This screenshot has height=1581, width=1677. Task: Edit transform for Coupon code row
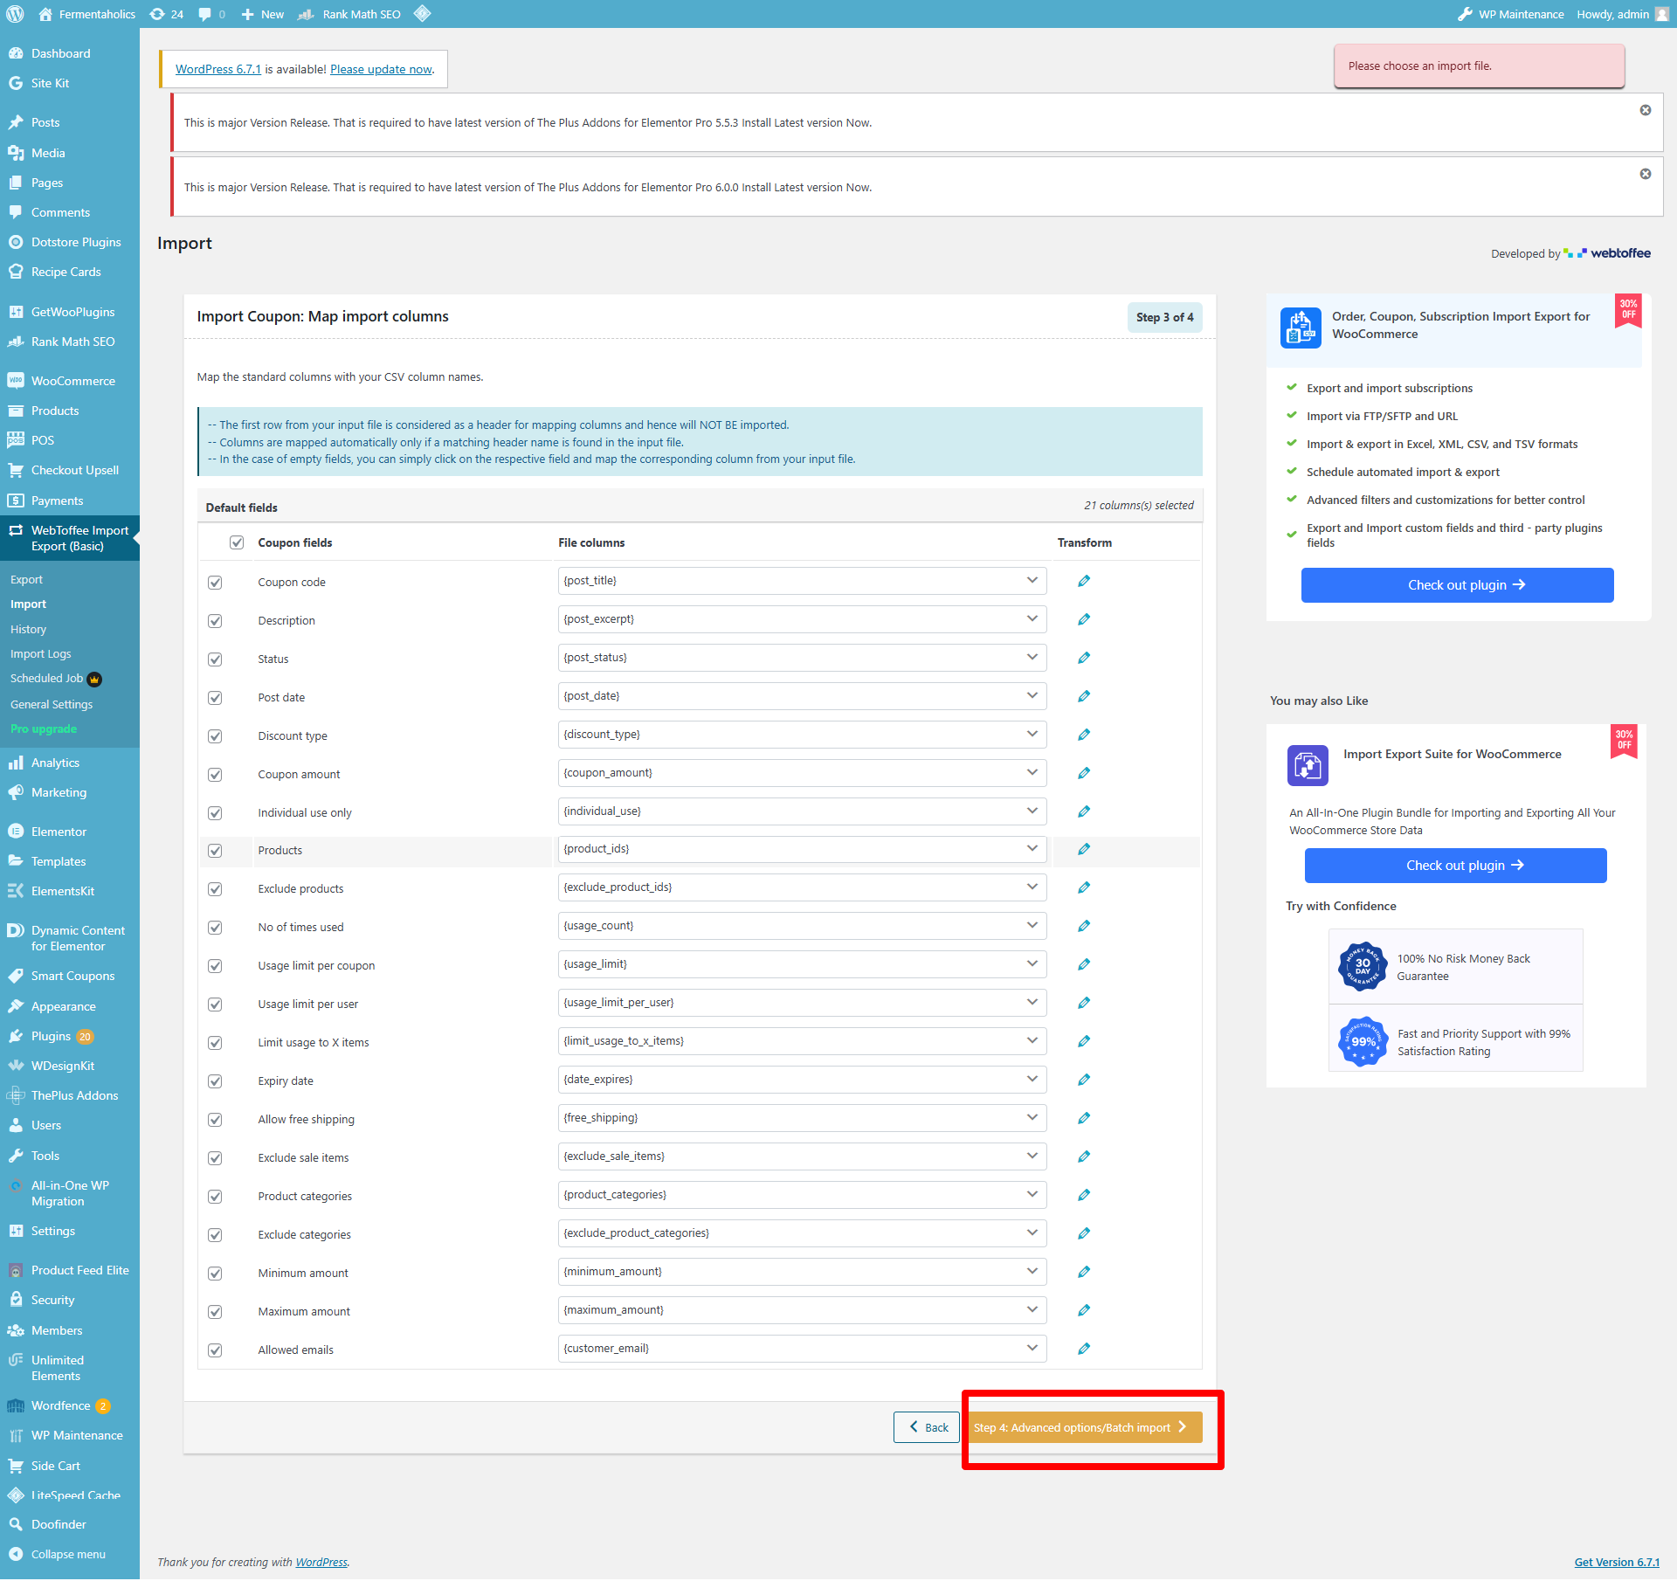click(x=1084, y=581)
